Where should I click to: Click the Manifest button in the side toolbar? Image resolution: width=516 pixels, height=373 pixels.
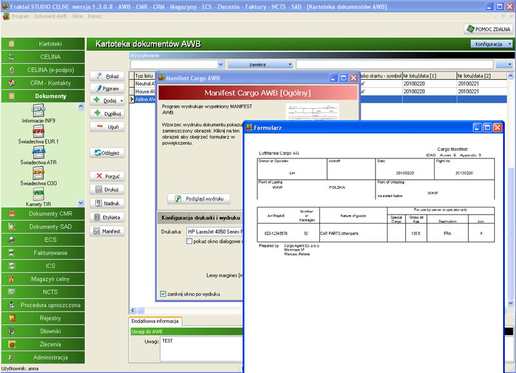[107, 231]
